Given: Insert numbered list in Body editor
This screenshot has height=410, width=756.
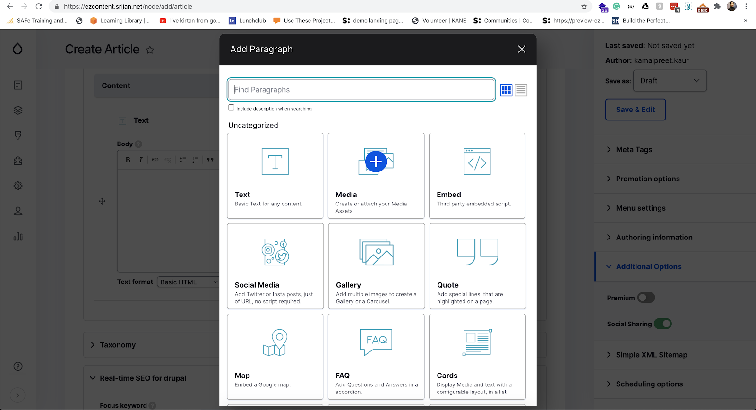Looking at the screenshot, I should click(195, 160).
